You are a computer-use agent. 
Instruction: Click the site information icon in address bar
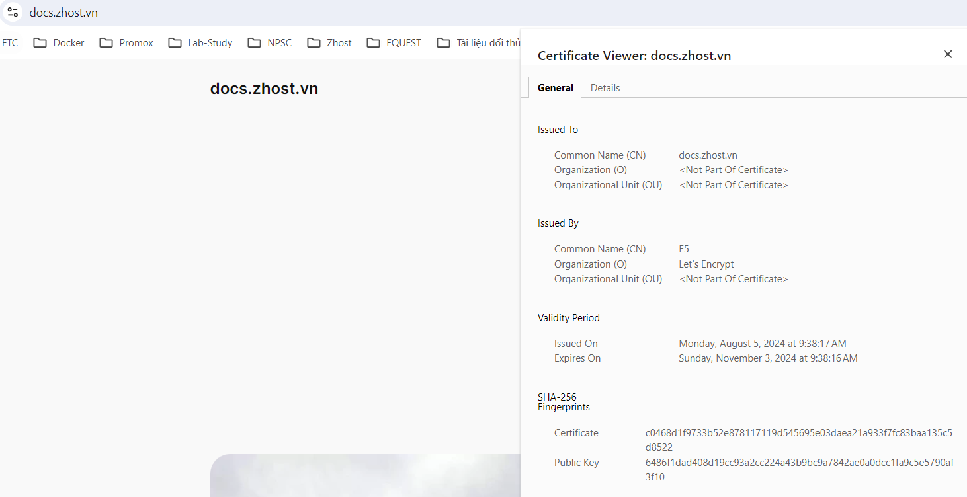13,12
